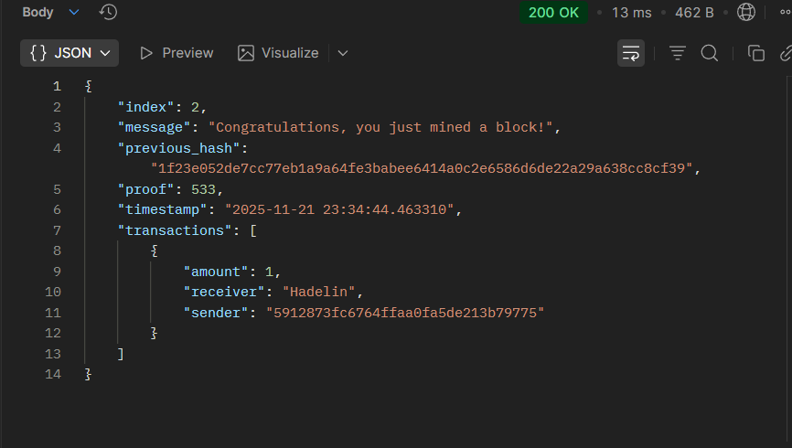792x448 pixels.
Task: Click the proof value 533
Action: 204,189
